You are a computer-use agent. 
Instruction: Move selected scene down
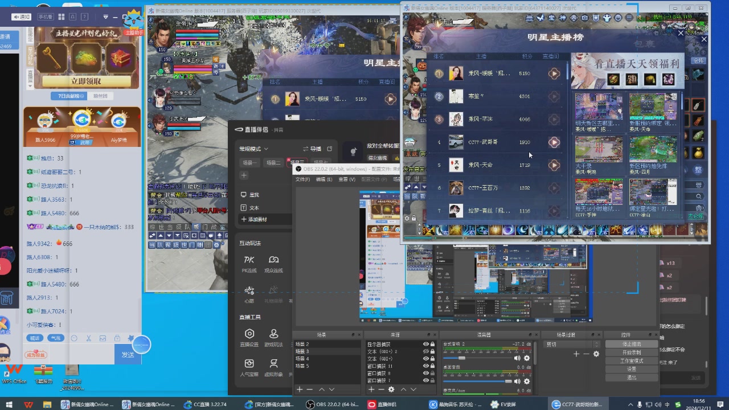333,389
